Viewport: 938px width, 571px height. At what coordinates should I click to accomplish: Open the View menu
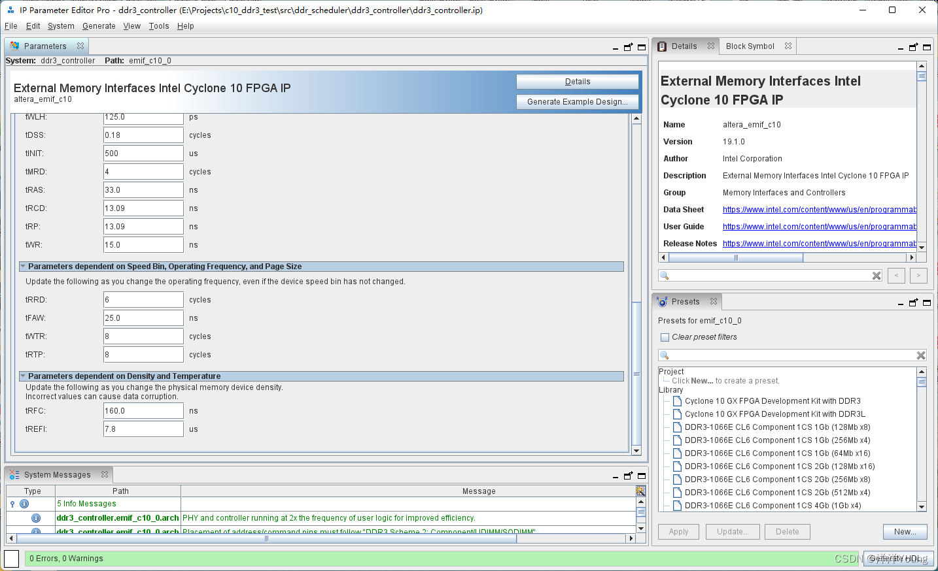tap(132, 26)
